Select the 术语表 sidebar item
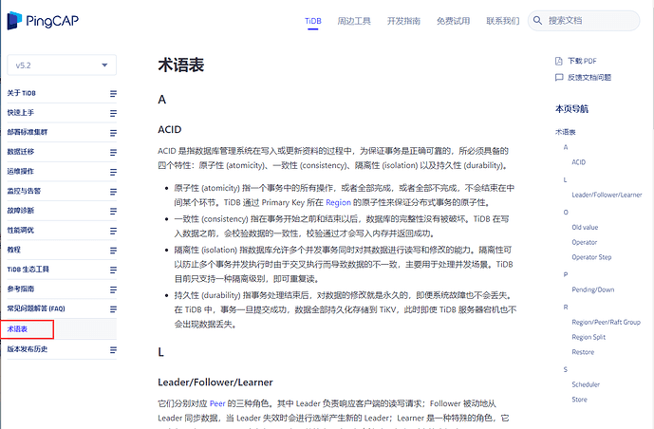 [x=17, y=329]
